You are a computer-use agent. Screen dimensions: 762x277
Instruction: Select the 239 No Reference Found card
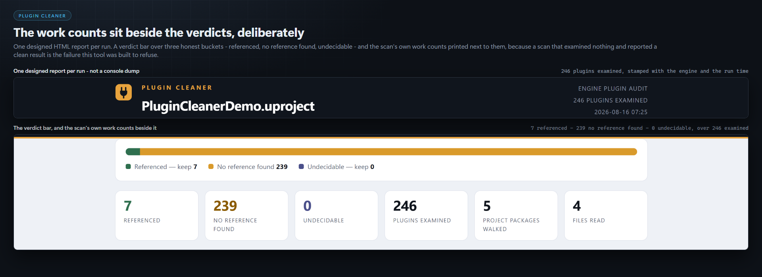click(246, 215)
